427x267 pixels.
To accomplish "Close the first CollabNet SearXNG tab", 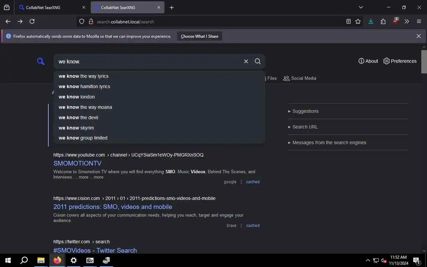I will pyautogui.click(x=83, y=7).
